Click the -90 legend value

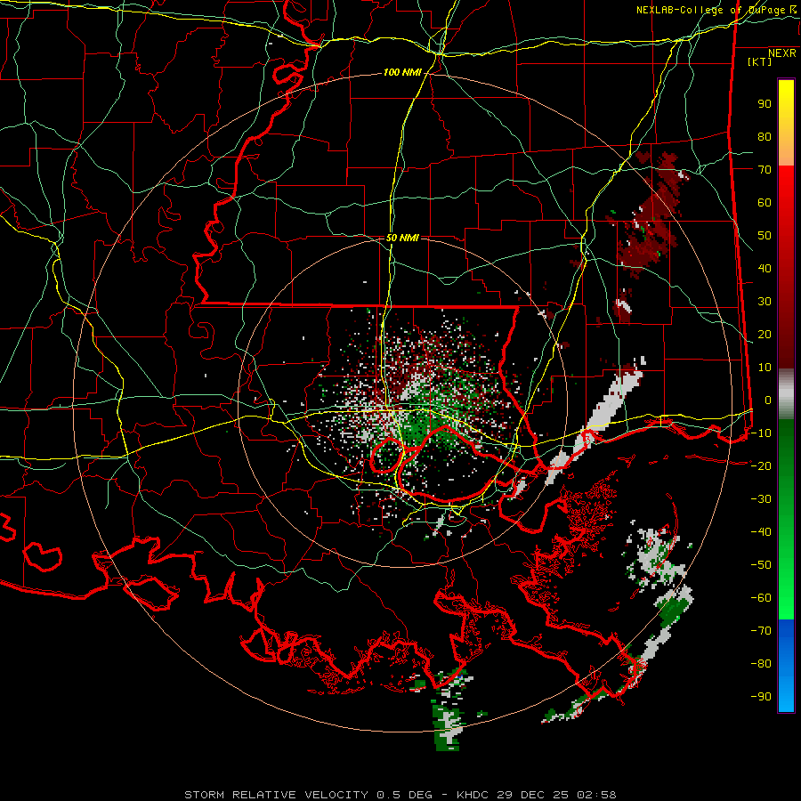pos(761,697)
